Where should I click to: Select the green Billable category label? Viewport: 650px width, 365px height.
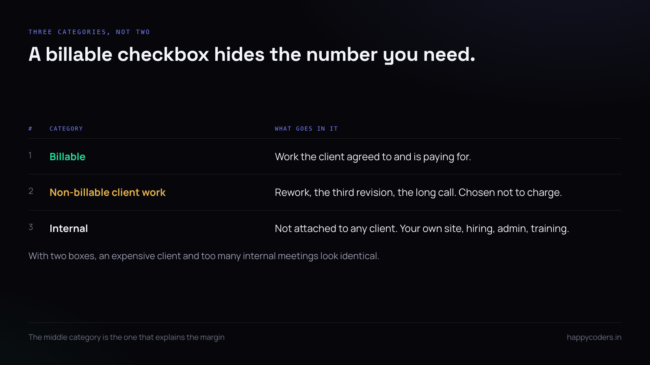click(x=67, y=157)
